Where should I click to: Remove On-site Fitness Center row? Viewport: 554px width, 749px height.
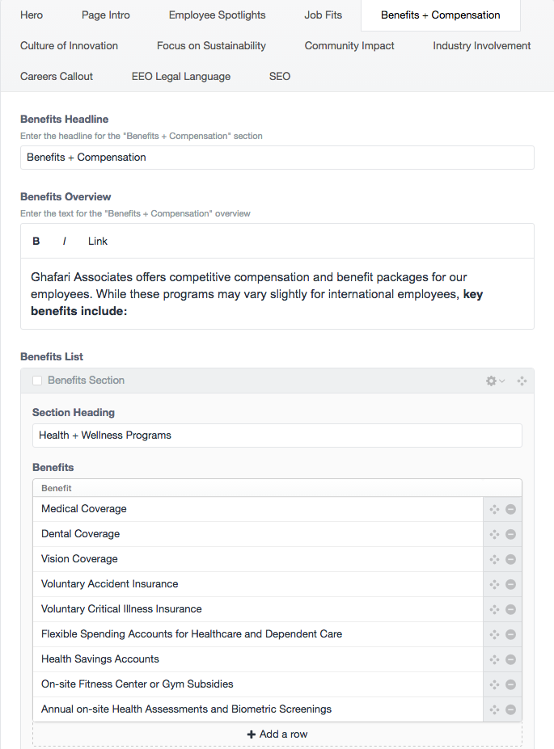[x=511, y=684]
